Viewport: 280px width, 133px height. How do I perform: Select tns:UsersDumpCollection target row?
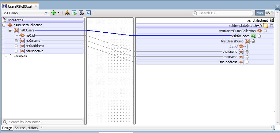click(x=205, y=31)
